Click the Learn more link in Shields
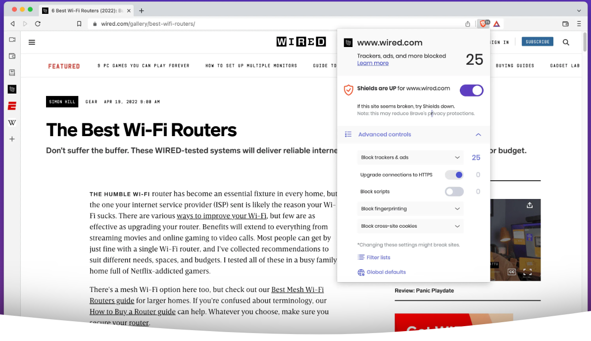 click(373, 63)
